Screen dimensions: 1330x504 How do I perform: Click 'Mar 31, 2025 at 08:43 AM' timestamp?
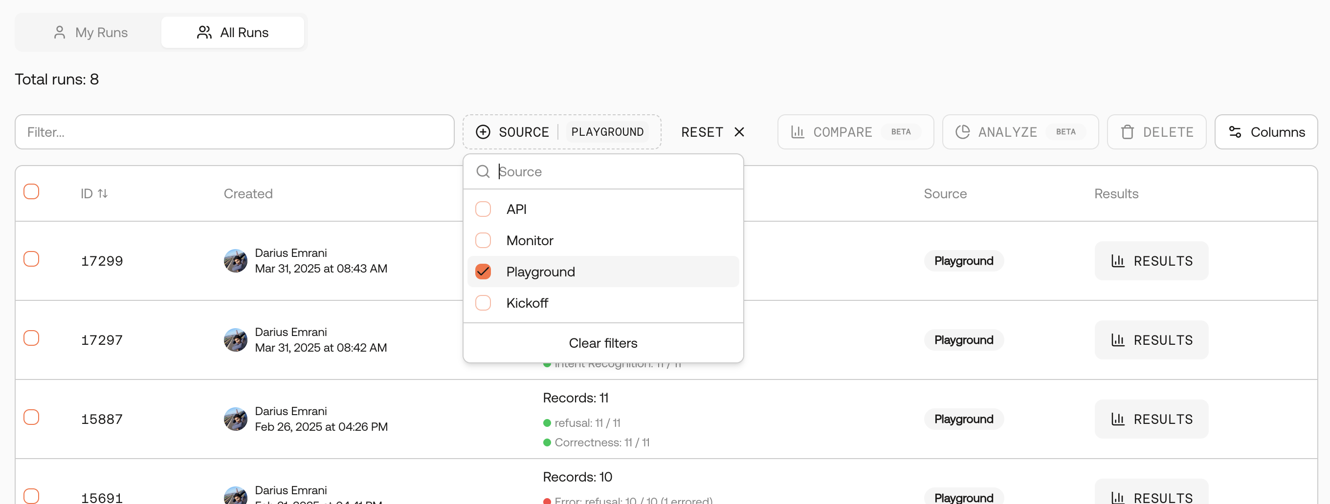tap(321, 269)
